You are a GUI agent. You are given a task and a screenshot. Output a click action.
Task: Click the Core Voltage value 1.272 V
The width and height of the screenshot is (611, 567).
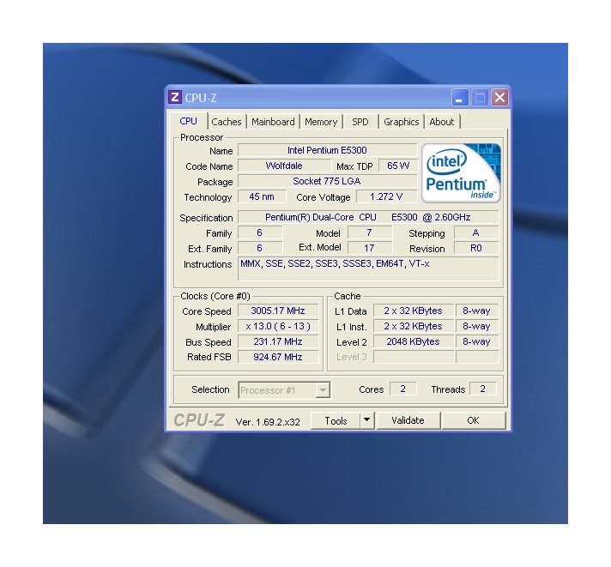coord(386,196)
